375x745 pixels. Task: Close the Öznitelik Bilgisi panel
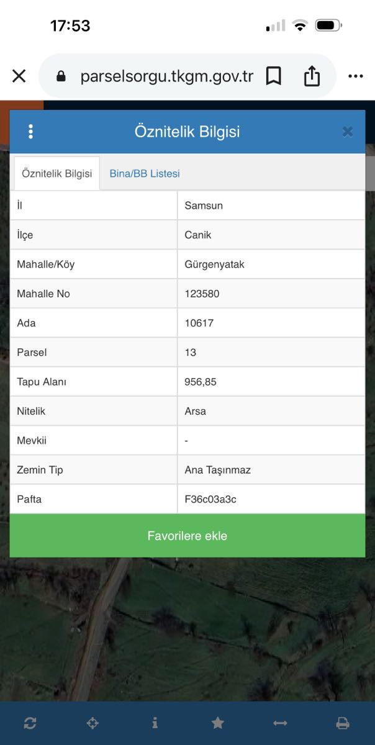348,132
